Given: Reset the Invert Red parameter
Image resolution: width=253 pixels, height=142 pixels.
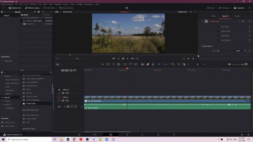Looking at the screenshot, I should click(x=249, y=27).
